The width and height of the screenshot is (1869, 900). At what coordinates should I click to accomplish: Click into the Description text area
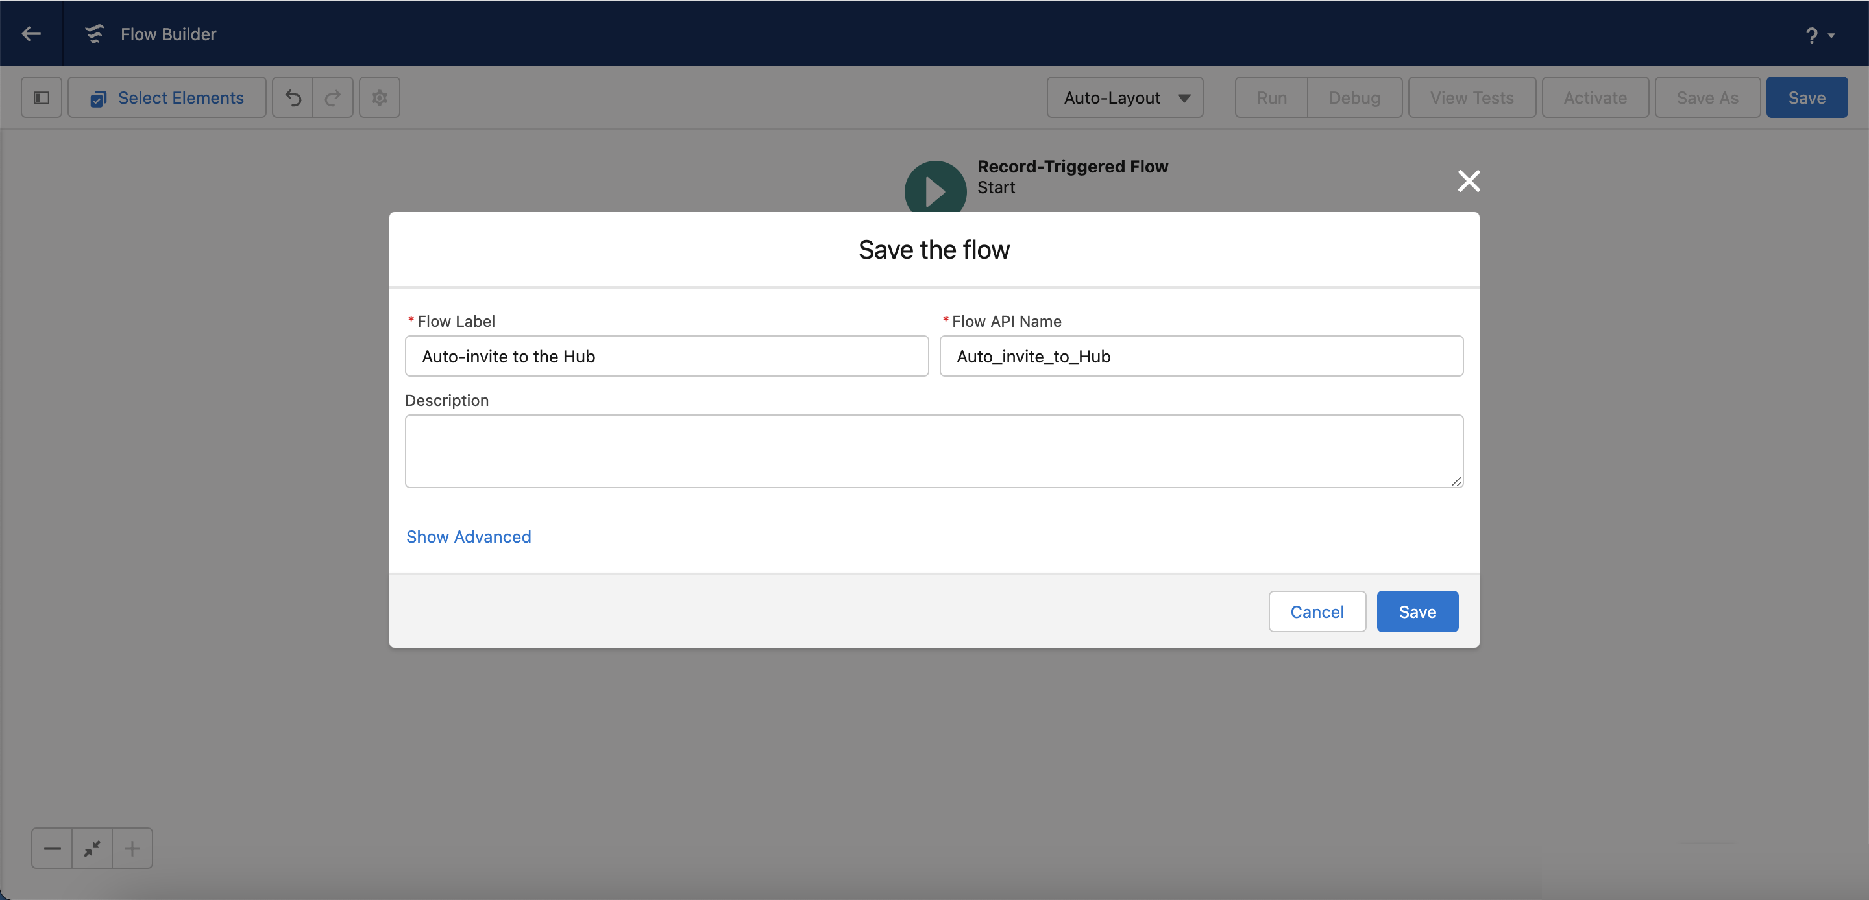tap(933, 451)
